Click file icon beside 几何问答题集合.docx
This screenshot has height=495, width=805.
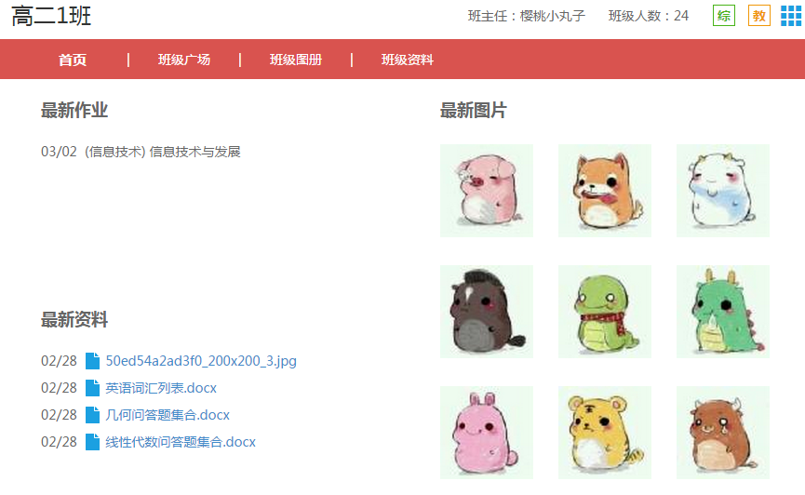pyautogui.click(x=92, y=415)
